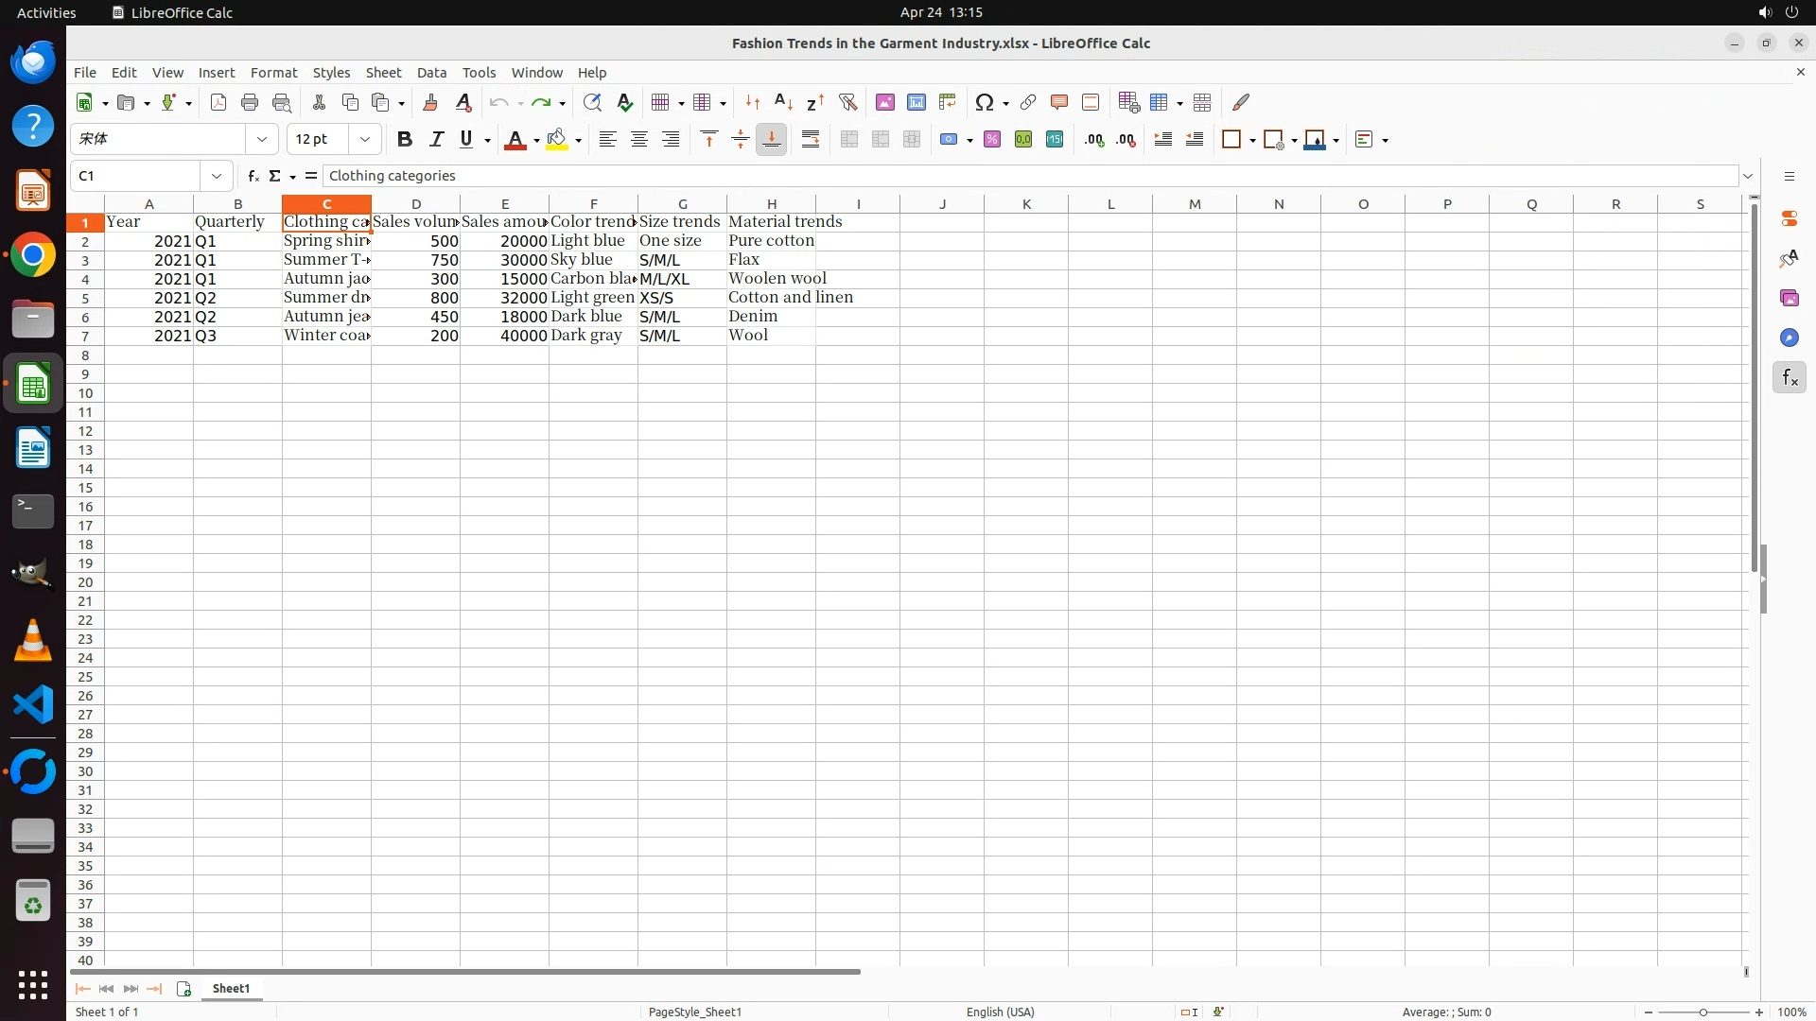Click the Format menu
This screenshot has height=1021, width=1816.
pos(273,73)
